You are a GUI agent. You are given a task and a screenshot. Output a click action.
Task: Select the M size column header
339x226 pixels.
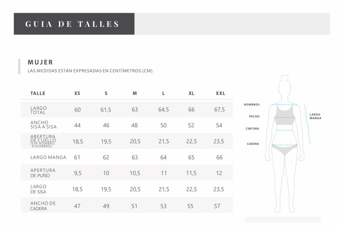point(135,93)
